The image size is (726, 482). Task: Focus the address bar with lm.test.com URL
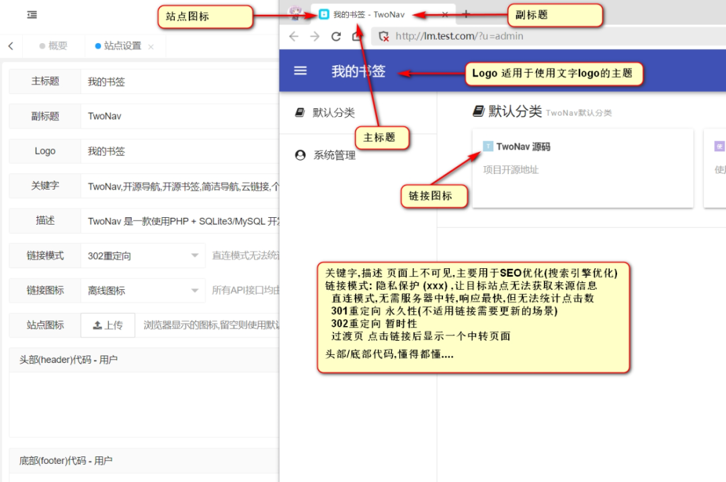549,36
